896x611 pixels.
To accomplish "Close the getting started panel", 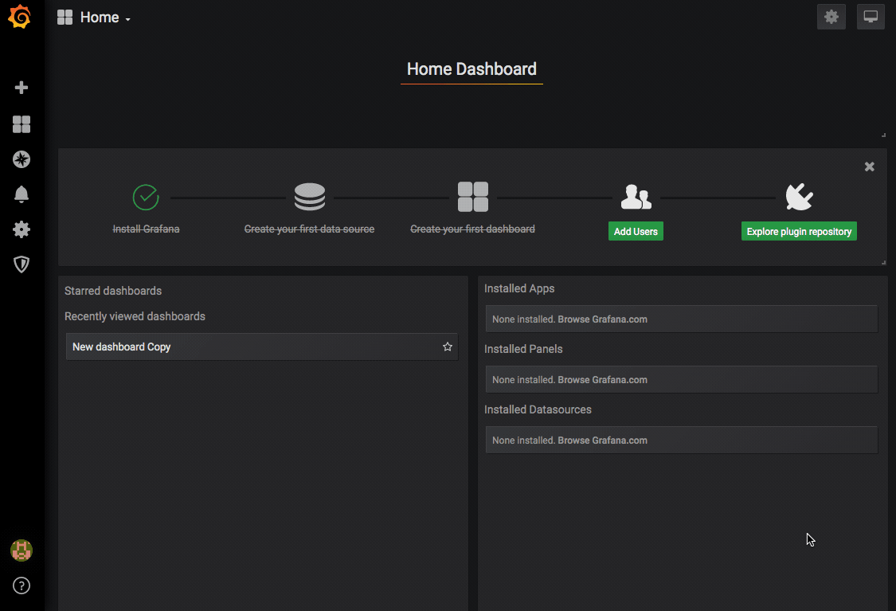I will (x=869, y=166).
